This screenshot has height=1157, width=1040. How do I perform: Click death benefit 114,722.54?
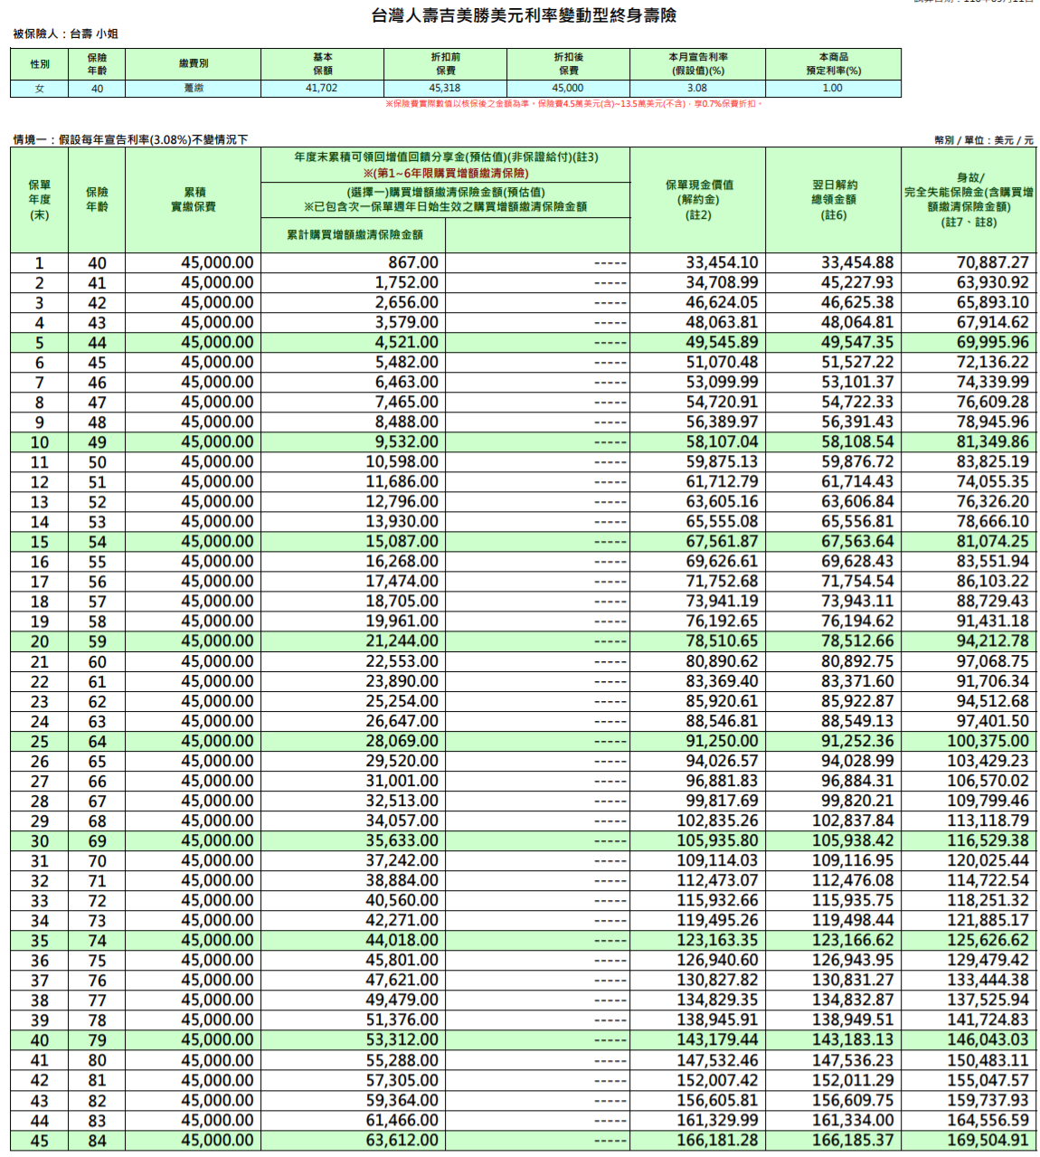pyautogui.click(x=988, y=880)
